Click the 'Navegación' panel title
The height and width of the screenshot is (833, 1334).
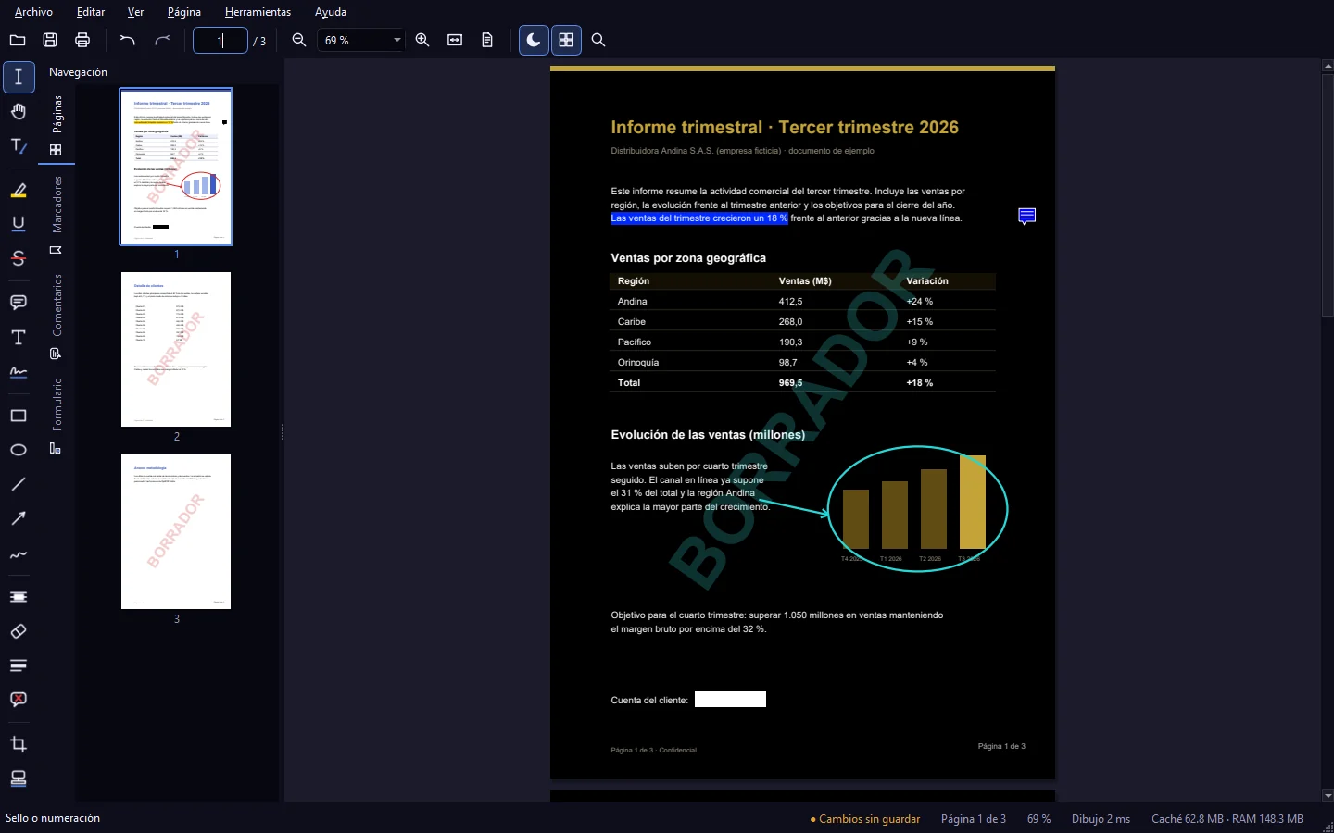click(78, 72)
